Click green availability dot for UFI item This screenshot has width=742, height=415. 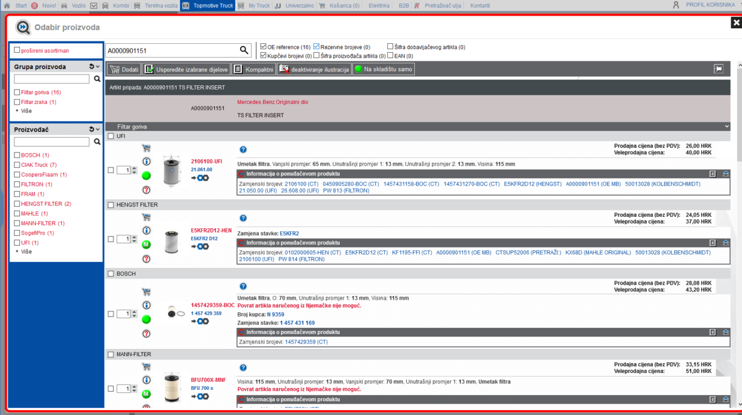click(146, 176)
